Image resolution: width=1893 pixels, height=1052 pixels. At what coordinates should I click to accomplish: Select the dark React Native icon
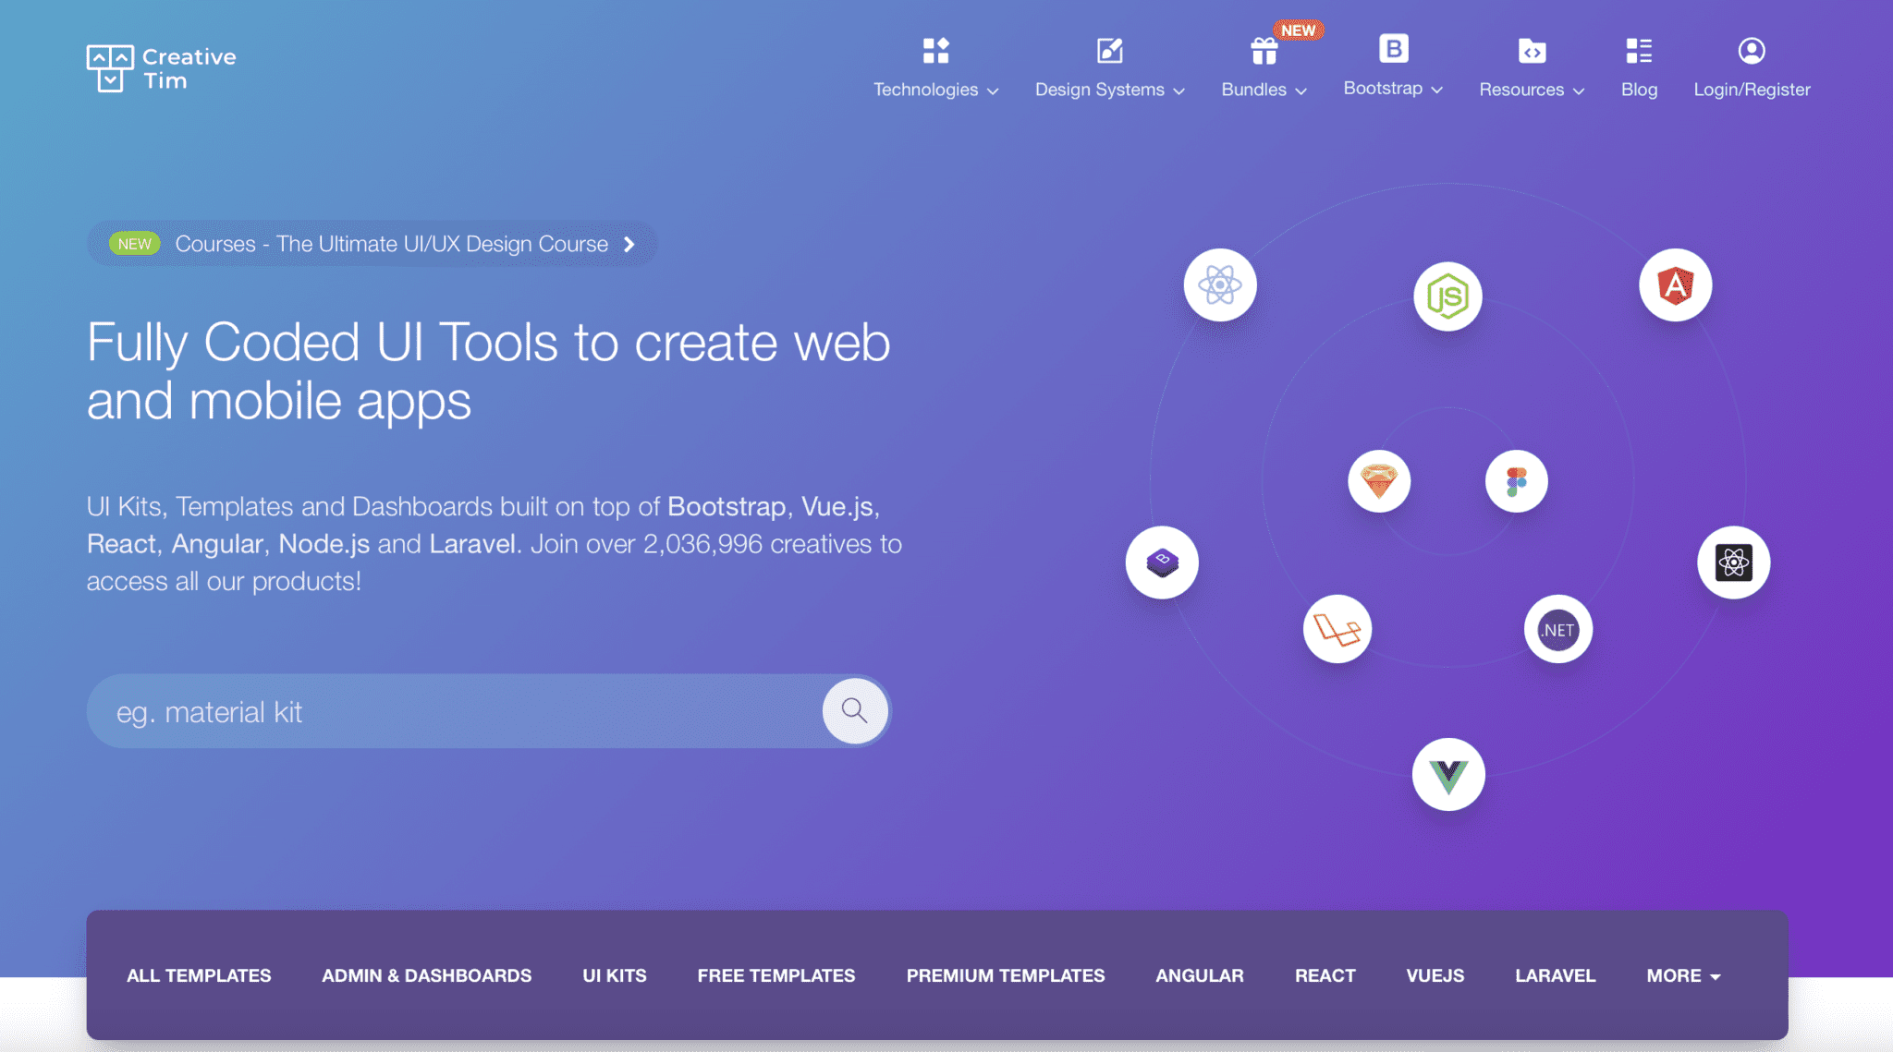pos(1733,562)
